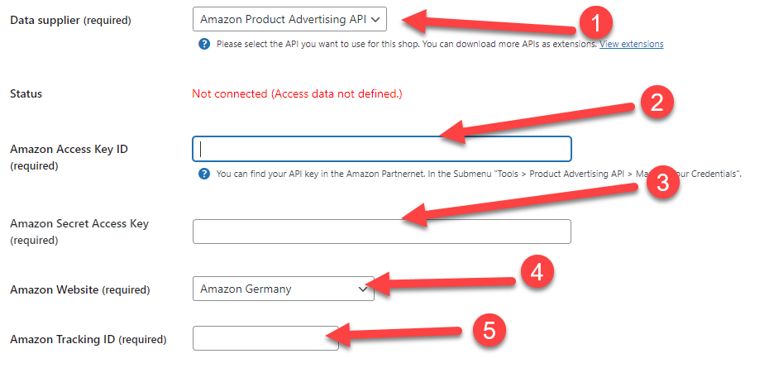This screenshot has height=368, width=769.
Task: Click the Amazon Website label
Action: (x=80, y=289)
